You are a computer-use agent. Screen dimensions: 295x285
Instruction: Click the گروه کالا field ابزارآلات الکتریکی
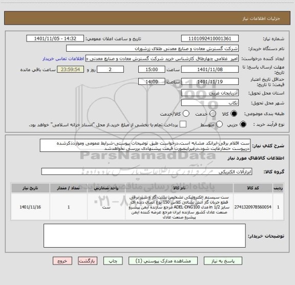point(146,171)
